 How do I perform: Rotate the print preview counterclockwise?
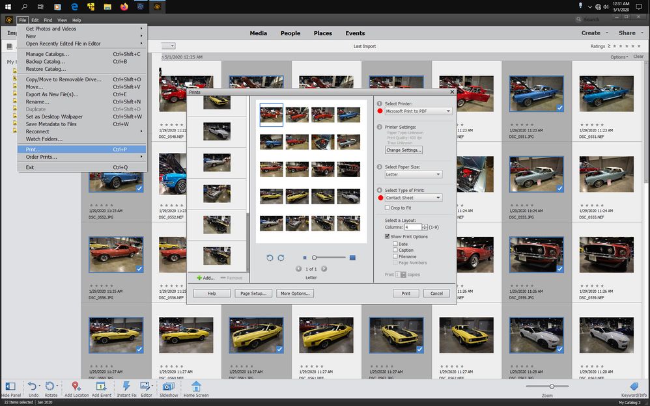tap(270, 258)
